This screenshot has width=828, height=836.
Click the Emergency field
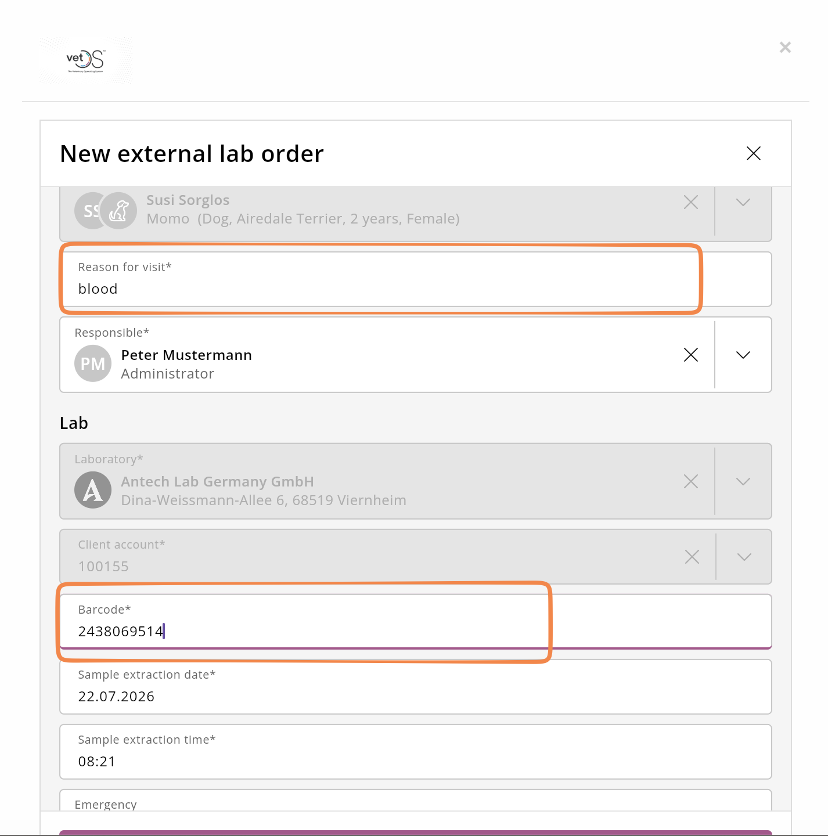coord(416,800)
